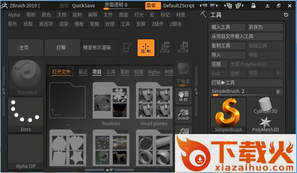Click the BPR render button
The height and width of the screenshot is (173, 297).
click(x=183, y=69)
